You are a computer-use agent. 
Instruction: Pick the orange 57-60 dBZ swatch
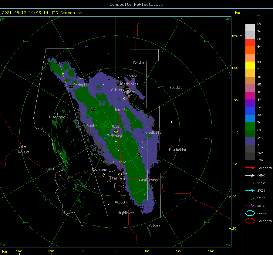click(x=250, y=50)
